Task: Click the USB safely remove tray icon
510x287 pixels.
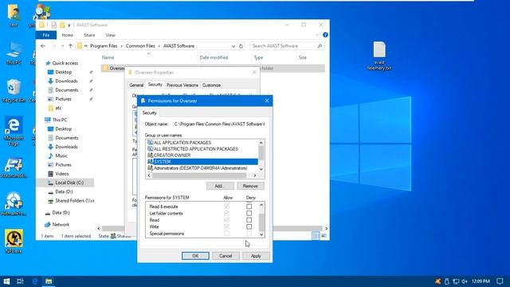Action: point(447,281)
